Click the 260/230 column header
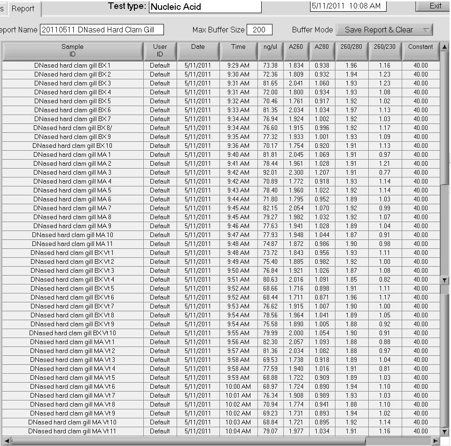Viewport: 451px width, 446px height. pos(385,47)
